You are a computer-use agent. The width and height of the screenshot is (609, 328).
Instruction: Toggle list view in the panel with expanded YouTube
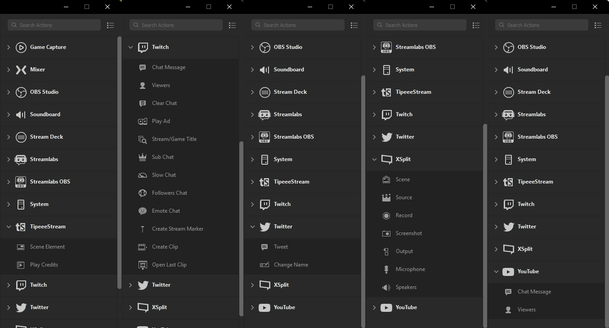[598, 25]
